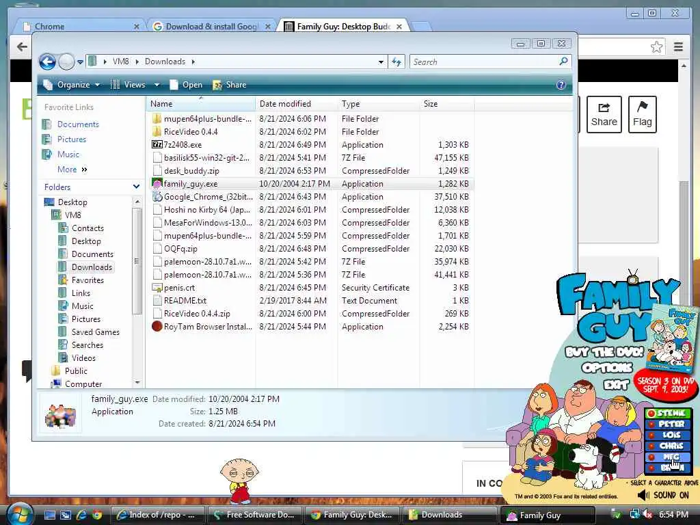
Task: Select the penis.crt certificate icon
Action: point(157,288)
